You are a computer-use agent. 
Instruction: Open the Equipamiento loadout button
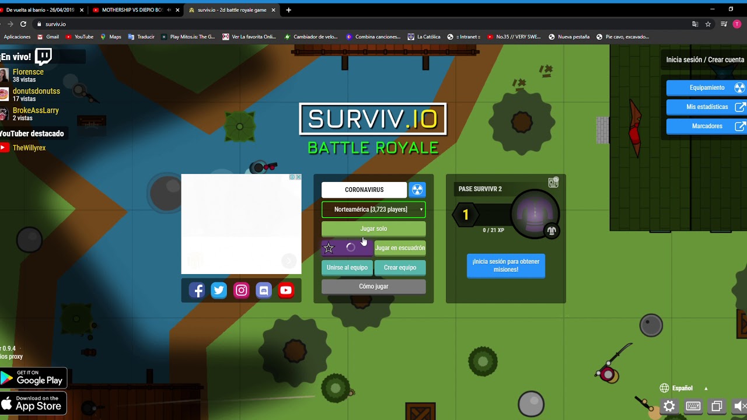(x=706, y=87)
